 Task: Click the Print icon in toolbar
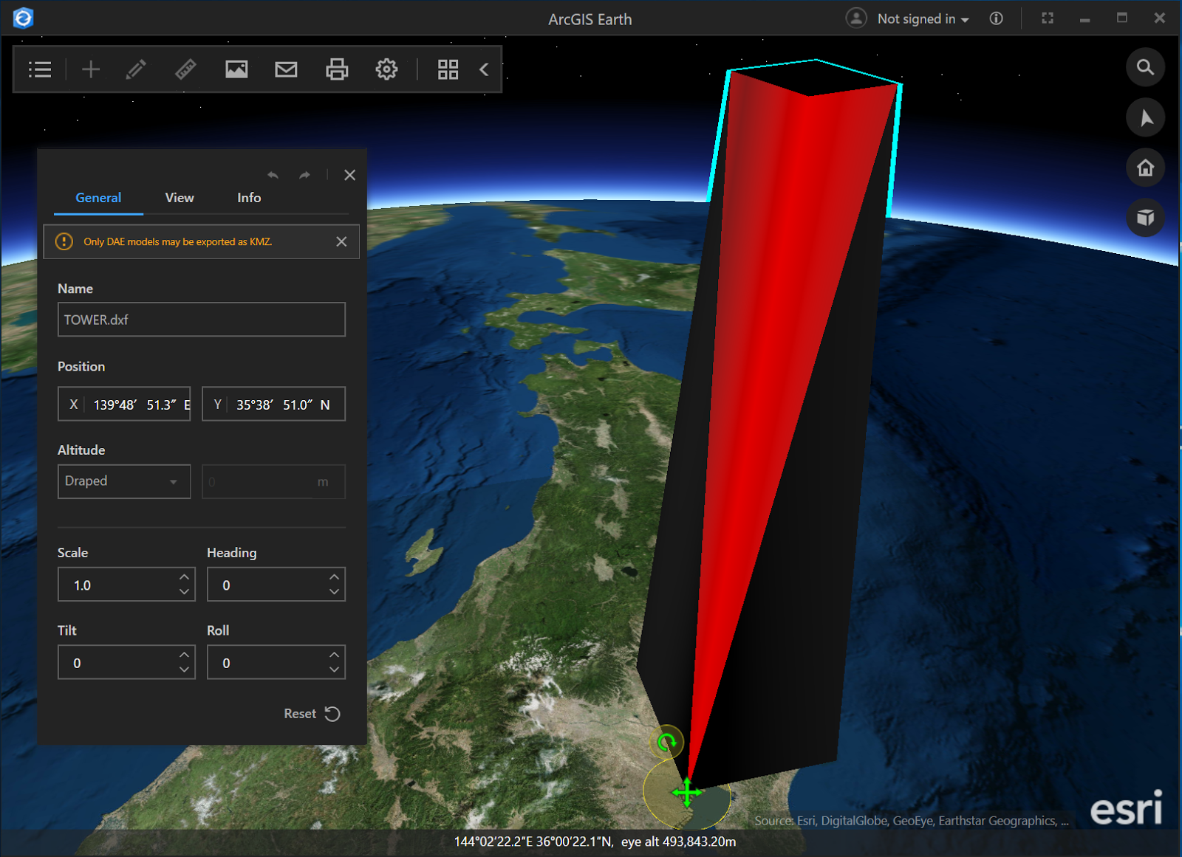tap(337, 69)
